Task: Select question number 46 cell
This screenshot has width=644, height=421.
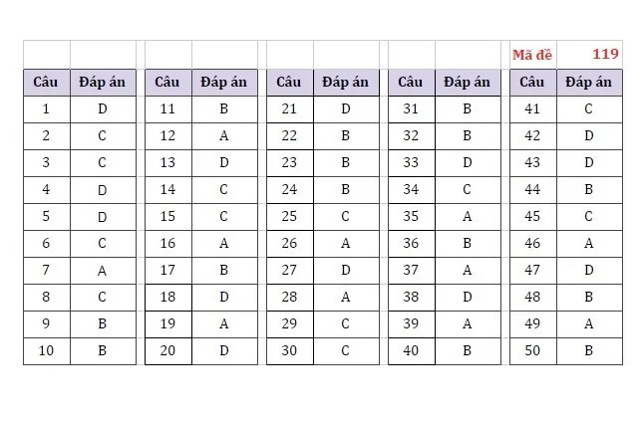Action: pos(532,244)
